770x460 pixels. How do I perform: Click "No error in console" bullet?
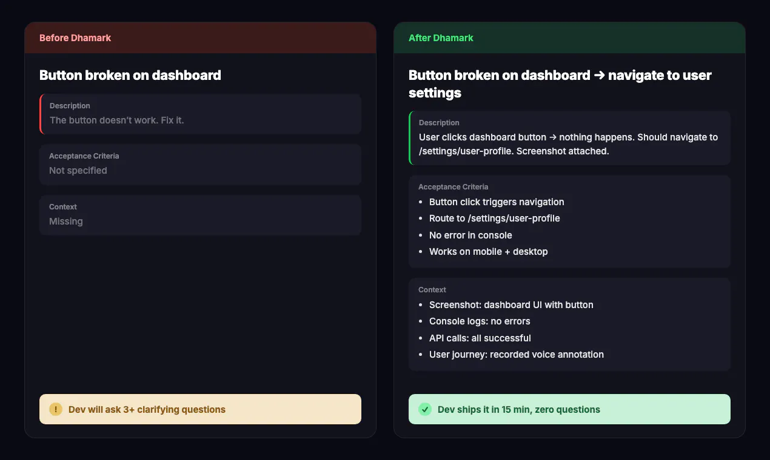(470, 235)
